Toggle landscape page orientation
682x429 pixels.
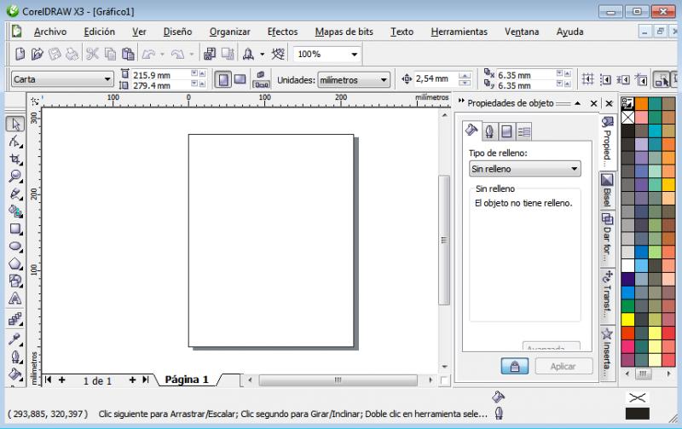240,79
